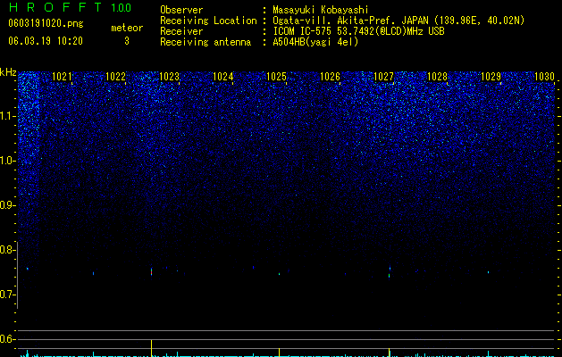Click the yellow intensity spike below 1025
The height and width of the screenshot is (357, 562).
click(x=279, y=352)
